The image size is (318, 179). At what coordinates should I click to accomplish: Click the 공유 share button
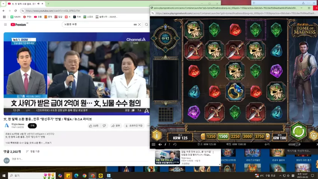(116, 125)
